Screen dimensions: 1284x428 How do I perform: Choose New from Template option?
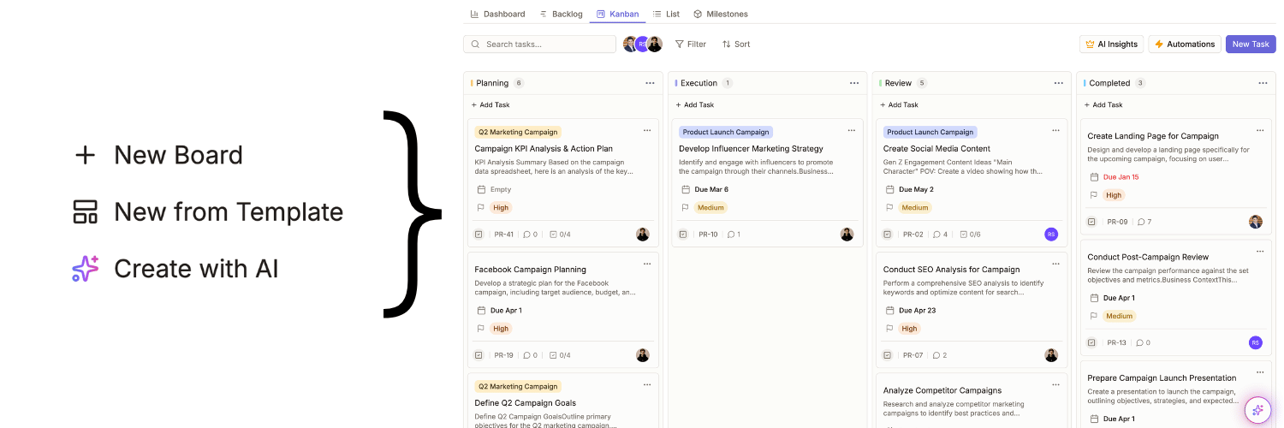tap(208, 211)
